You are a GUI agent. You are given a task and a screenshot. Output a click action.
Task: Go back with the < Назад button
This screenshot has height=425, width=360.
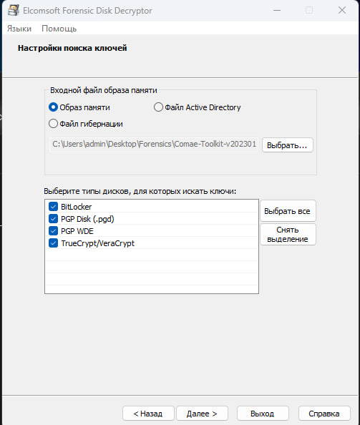[x=148, y=414]
